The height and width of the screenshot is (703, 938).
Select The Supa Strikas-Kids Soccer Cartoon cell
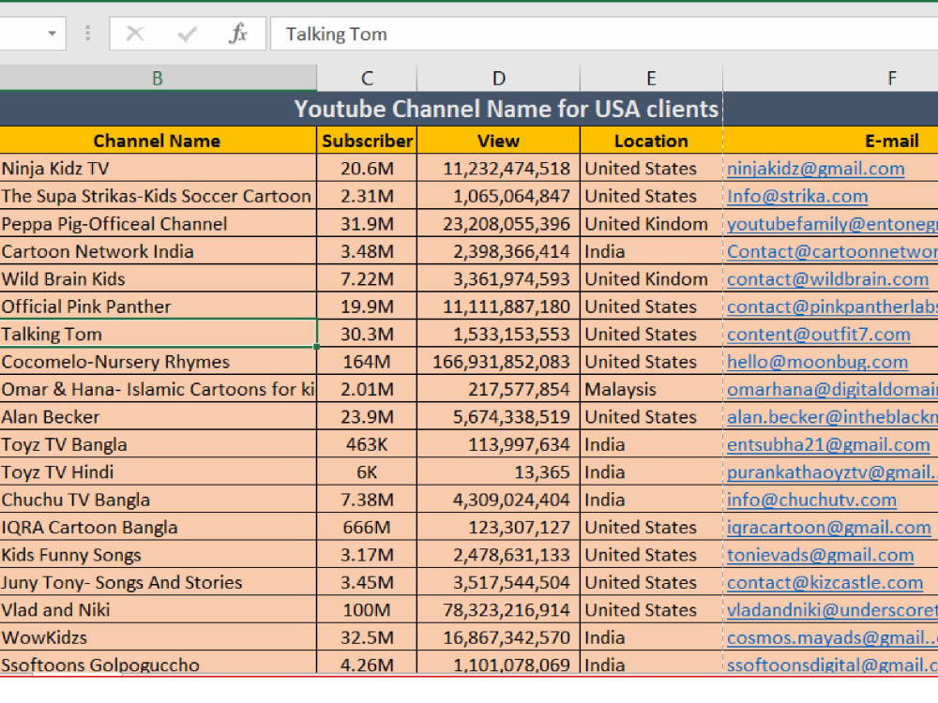point(158,196)
